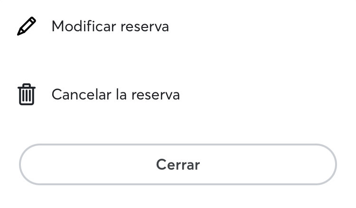
Task: Select the Cancelar la reserva option
Action: [115, 94]
